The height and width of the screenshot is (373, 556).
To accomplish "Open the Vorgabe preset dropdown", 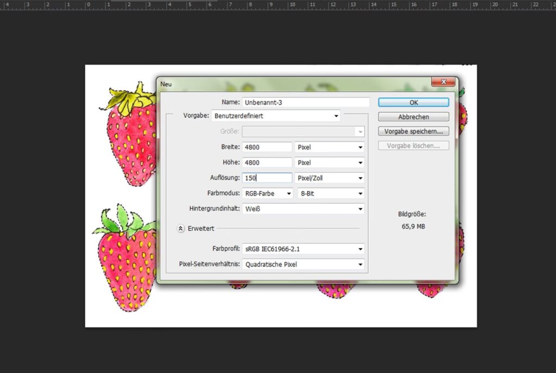I will [276, 116].
